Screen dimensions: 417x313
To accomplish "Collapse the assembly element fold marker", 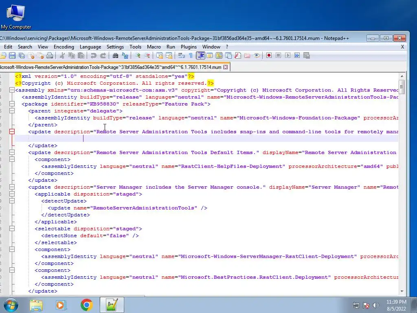I will coord(12,90).
